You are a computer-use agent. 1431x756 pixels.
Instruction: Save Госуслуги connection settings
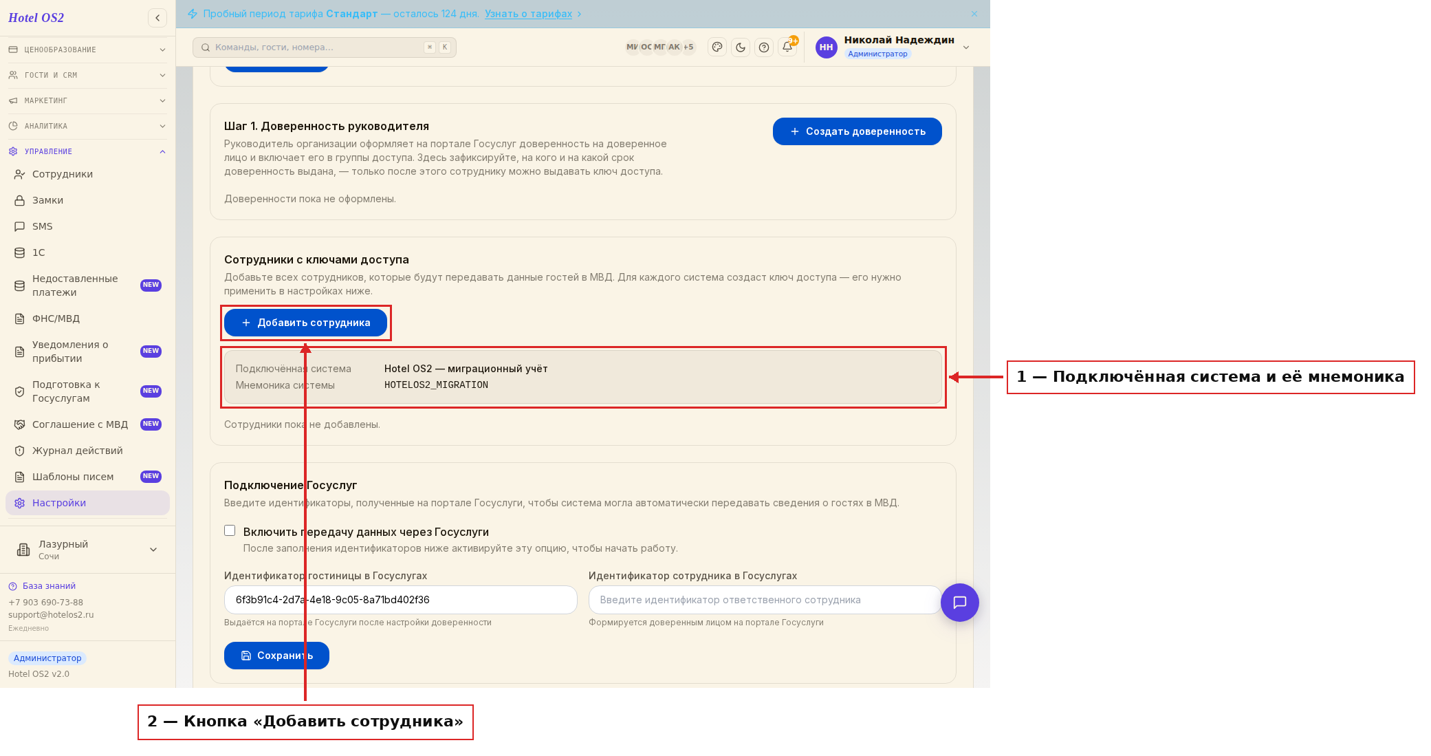pyautogui.click(x=276, y=656)
